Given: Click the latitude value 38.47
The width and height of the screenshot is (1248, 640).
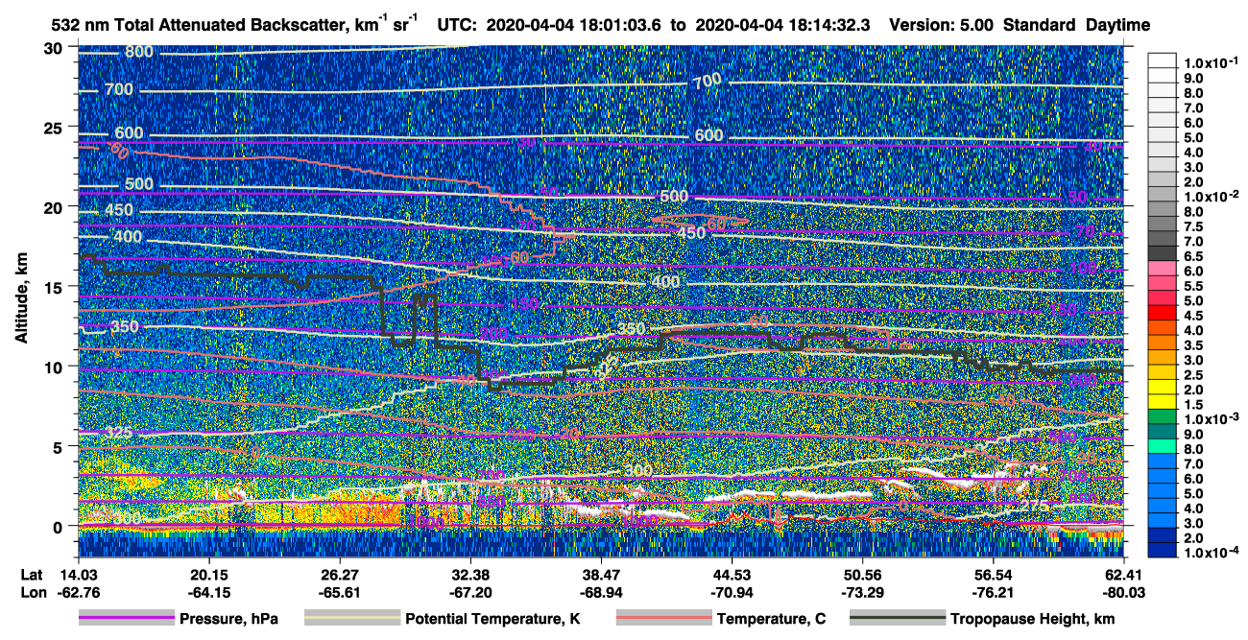Looking at the screenshot, I should point(601,575).
